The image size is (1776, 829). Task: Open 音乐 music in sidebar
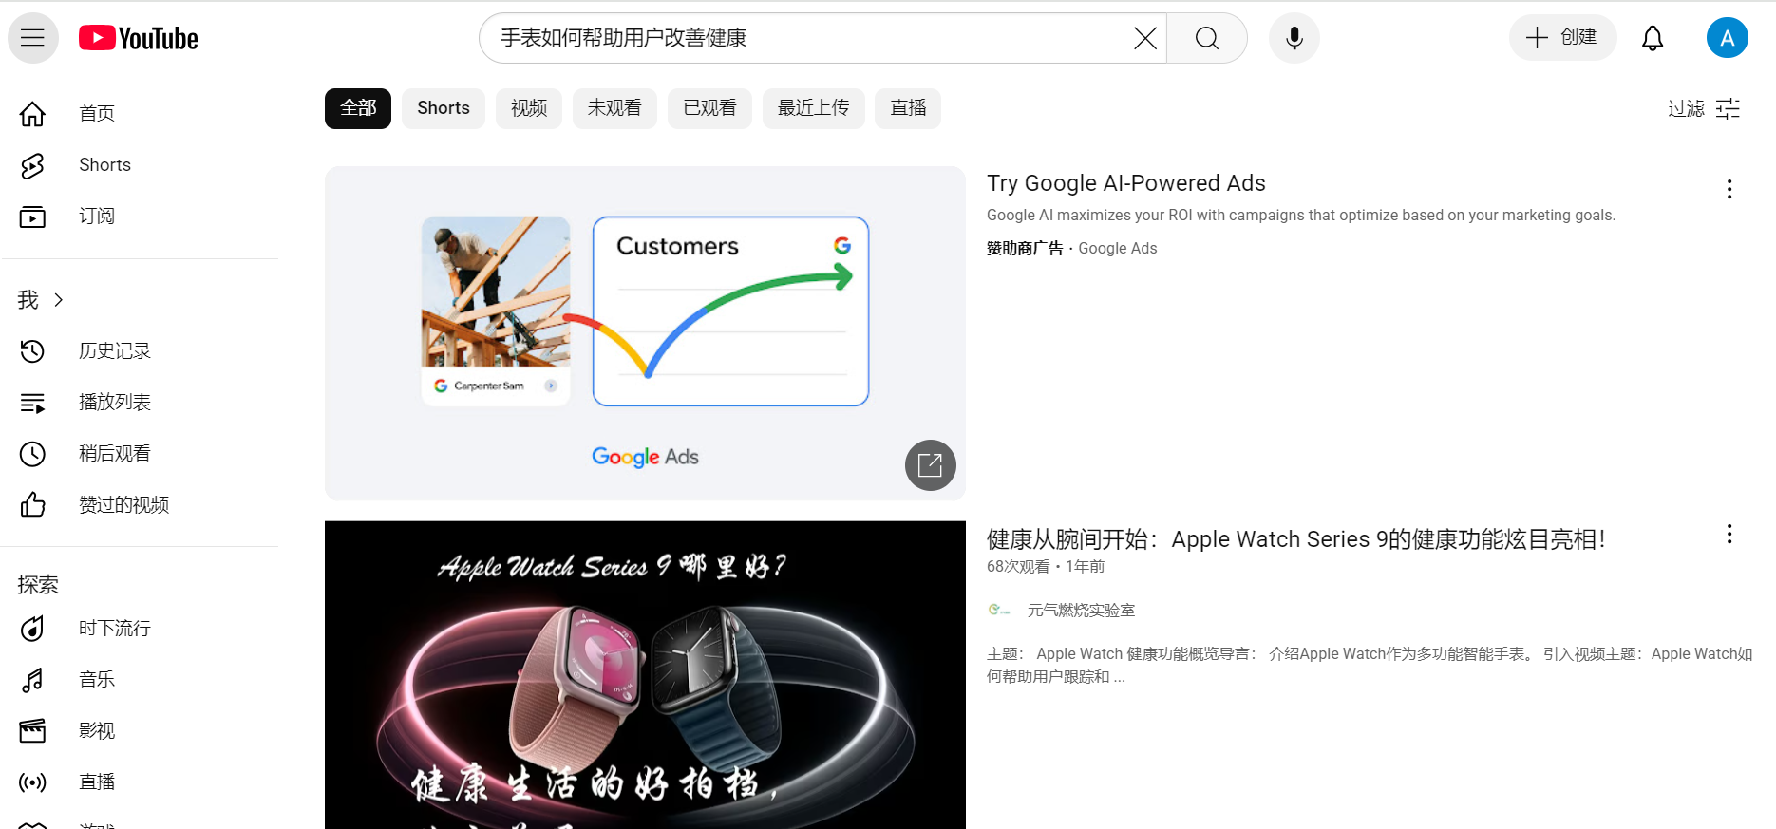141,680
